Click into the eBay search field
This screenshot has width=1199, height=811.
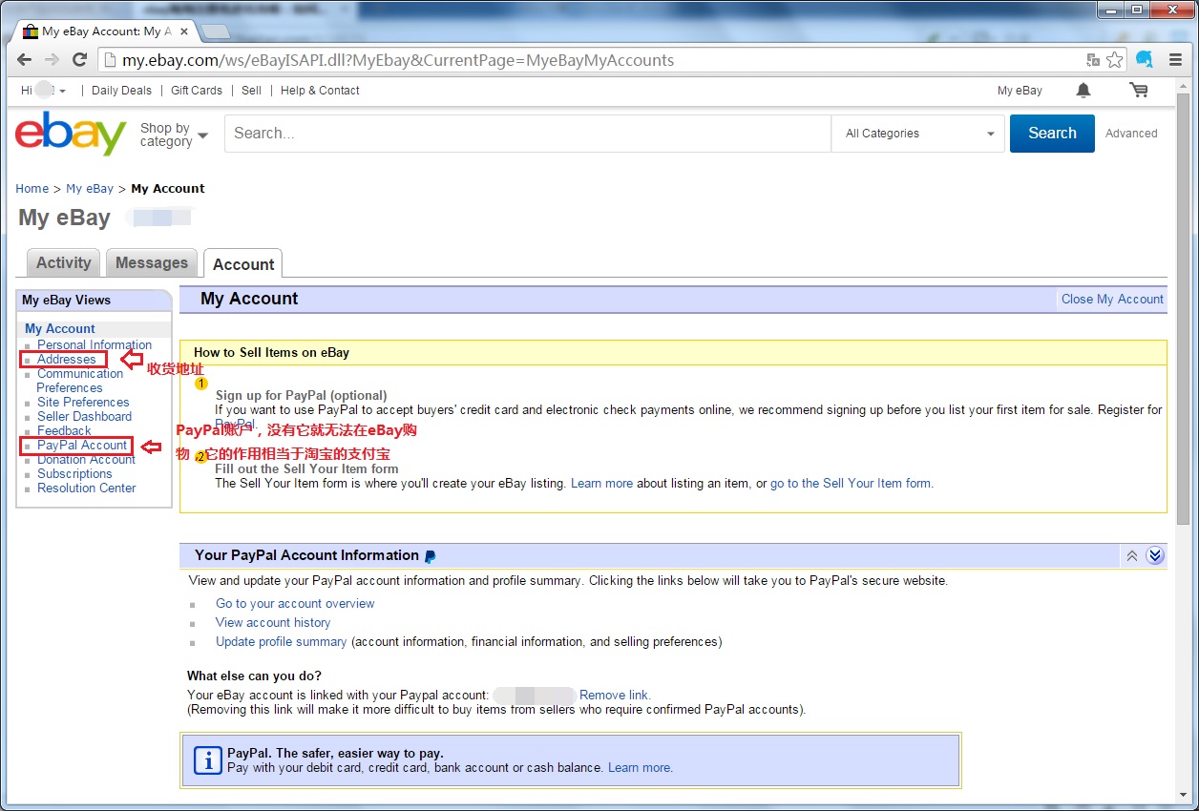(527, 134)
